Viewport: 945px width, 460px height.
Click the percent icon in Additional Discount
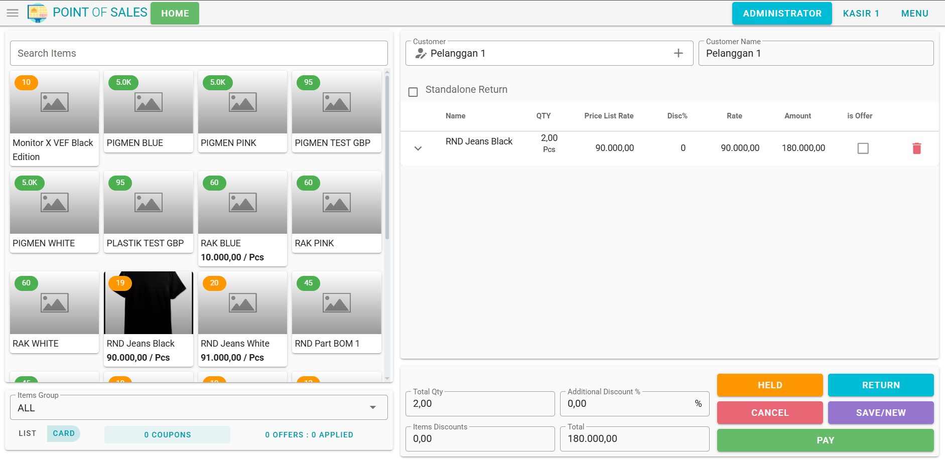tap(698, 404)
